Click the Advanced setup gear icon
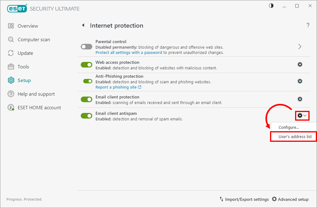Image resolution: width=317 pixels, height=208 pixels. point(274,199)
